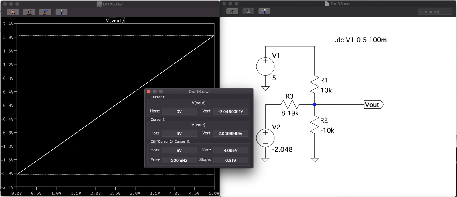Open control panel hammer icon in Draft6.raw window
457x197 pixels.
(61, 12)
